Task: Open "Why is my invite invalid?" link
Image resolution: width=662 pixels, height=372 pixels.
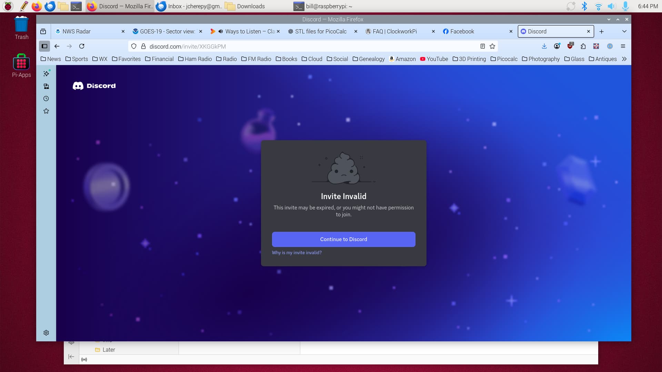Action: coord(297,252)
